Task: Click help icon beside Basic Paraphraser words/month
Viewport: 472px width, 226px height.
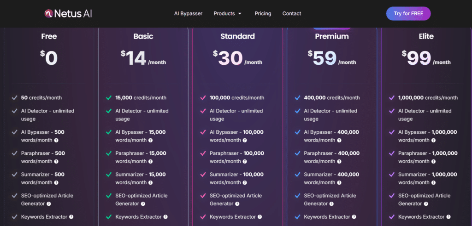Action: click(x=150, y=161)
